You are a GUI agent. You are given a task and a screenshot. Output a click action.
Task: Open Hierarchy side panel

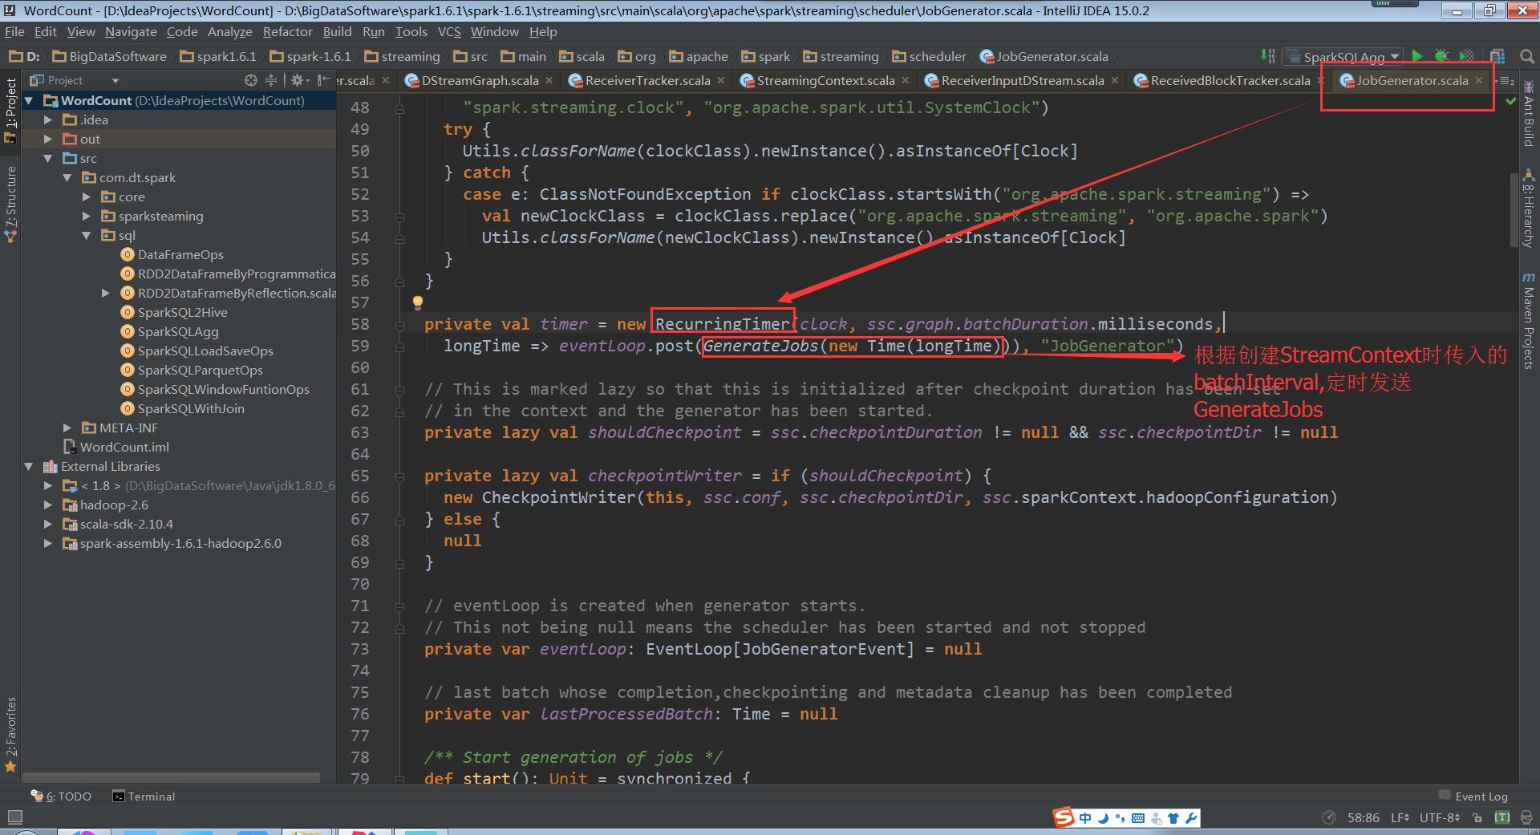[1529, 209]
